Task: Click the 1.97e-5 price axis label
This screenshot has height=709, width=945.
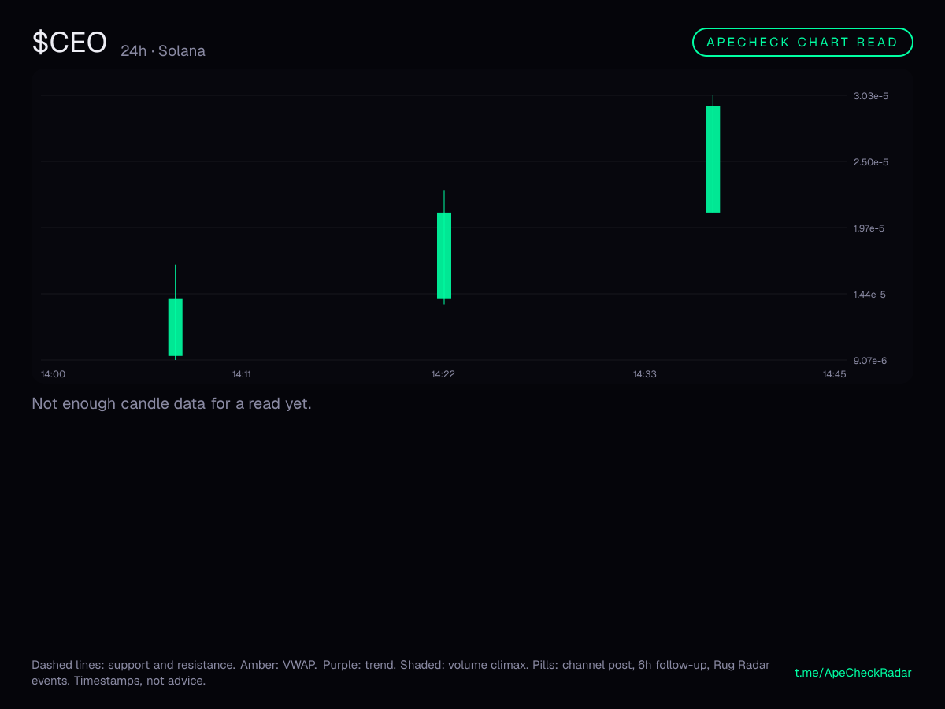Action: [870, 228]
